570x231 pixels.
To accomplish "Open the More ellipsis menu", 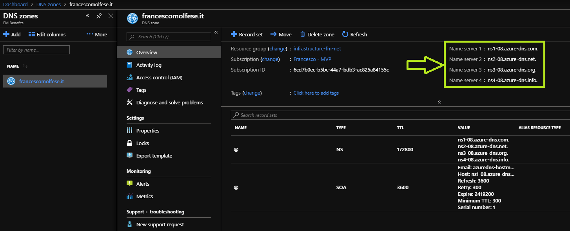I will tap(96, 34).
